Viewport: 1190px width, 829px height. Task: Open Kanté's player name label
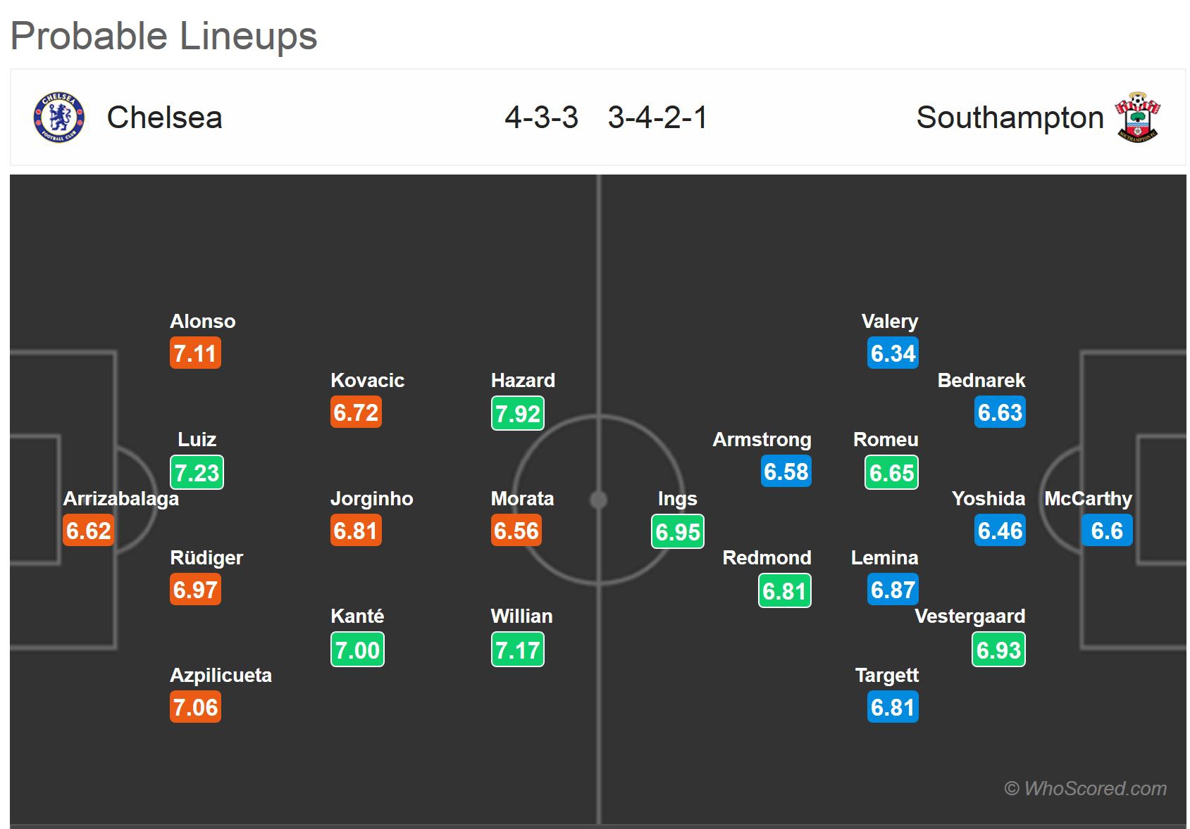(x=357, y=616)
